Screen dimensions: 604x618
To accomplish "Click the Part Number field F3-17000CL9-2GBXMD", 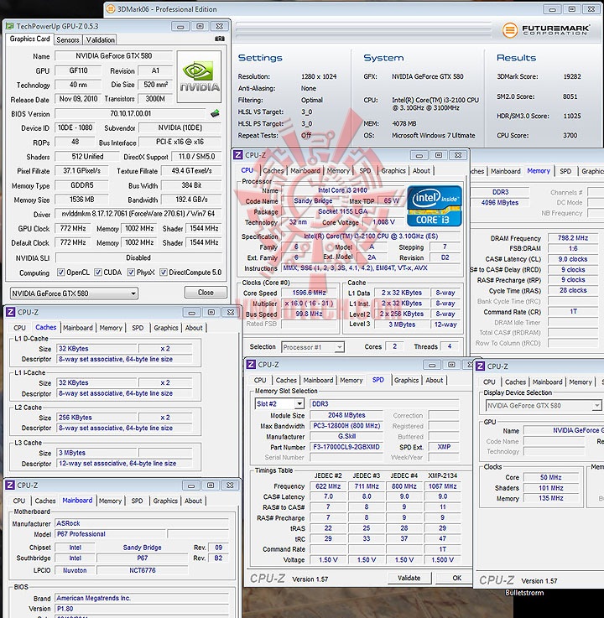I will click(346, 447).
